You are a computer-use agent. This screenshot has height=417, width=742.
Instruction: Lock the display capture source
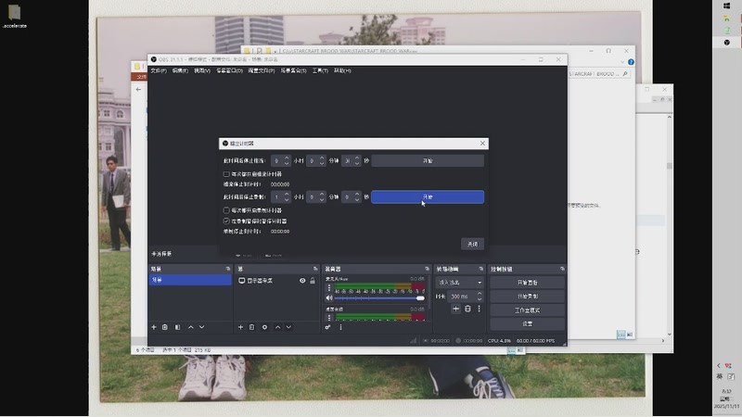coord(313,281)
